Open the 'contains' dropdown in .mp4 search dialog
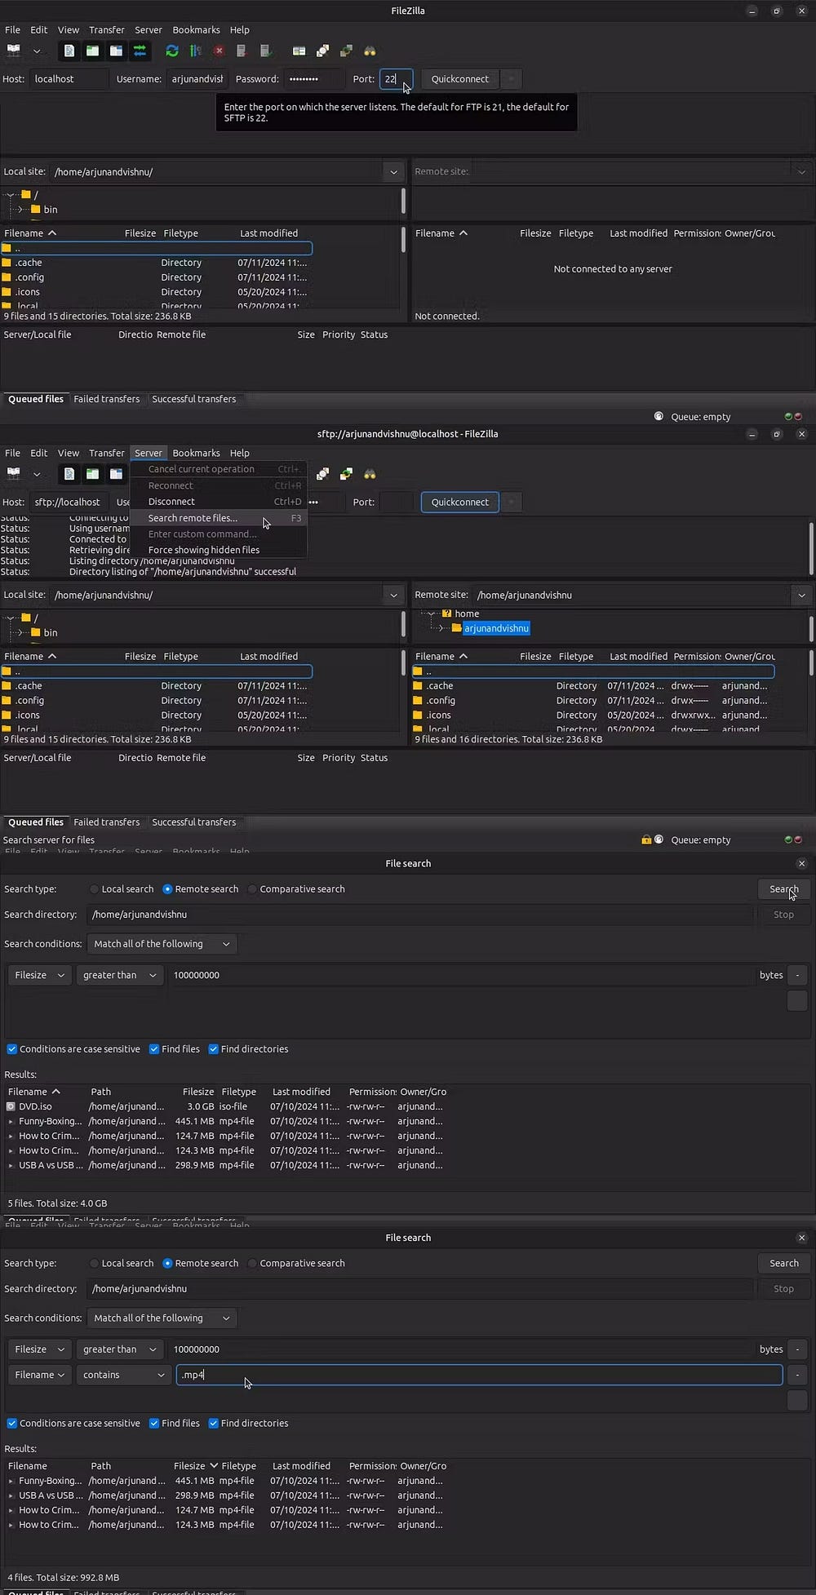 123,1375
